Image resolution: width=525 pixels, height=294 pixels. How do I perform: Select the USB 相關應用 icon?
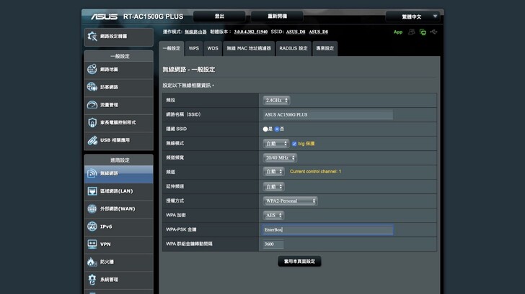[x=92, y=140]
